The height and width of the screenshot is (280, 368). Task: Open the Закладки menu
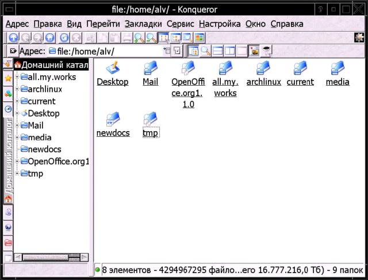pyautogui.click(x=143, y=24)
